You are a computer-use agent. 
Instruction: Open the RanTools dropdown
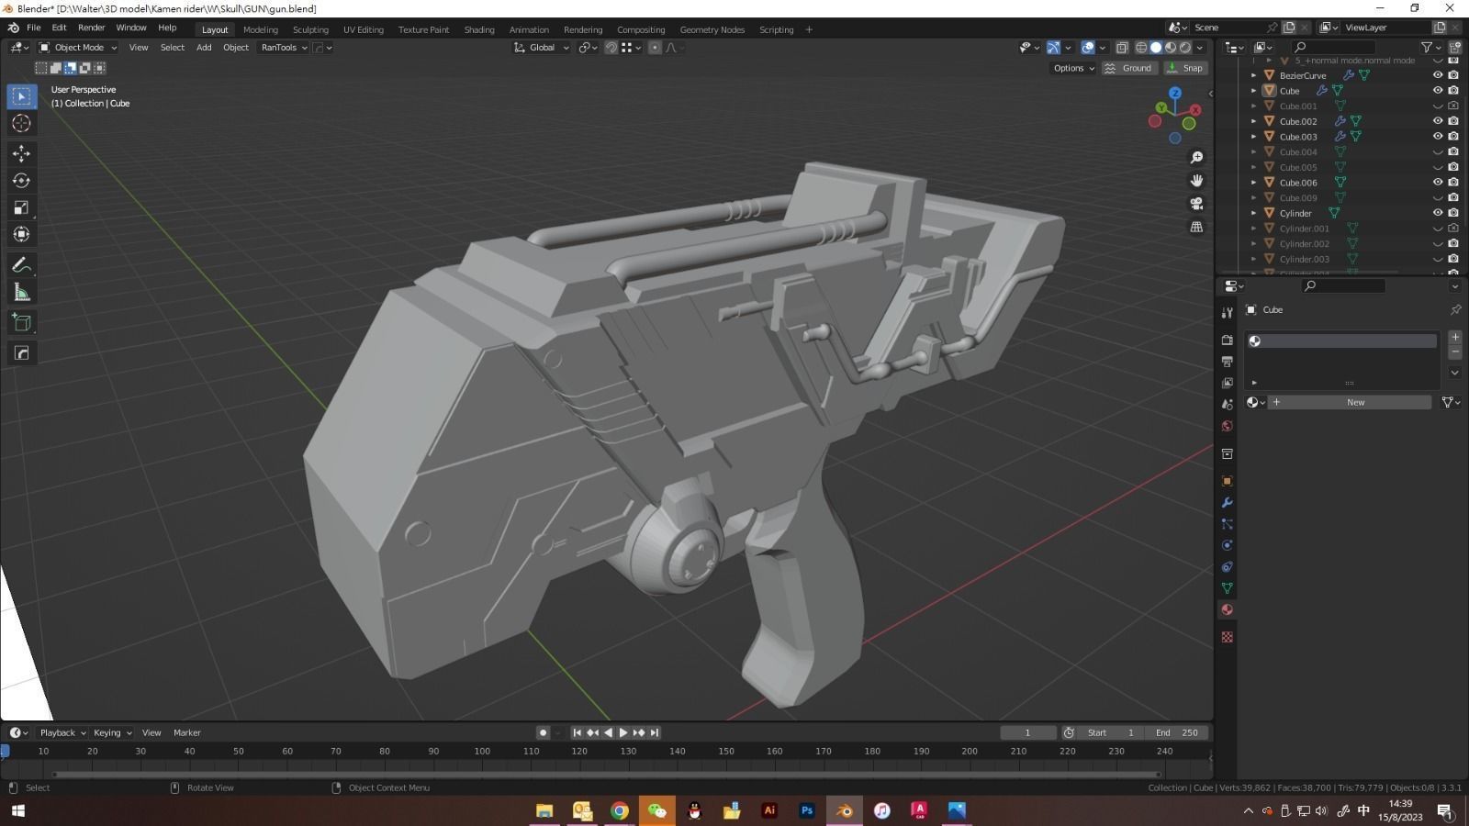point(284,48)
